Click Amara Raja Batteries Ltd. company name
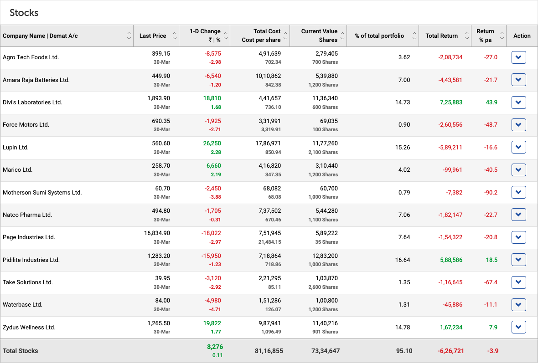This screenshot has height=364, width=538. (36, 80)
